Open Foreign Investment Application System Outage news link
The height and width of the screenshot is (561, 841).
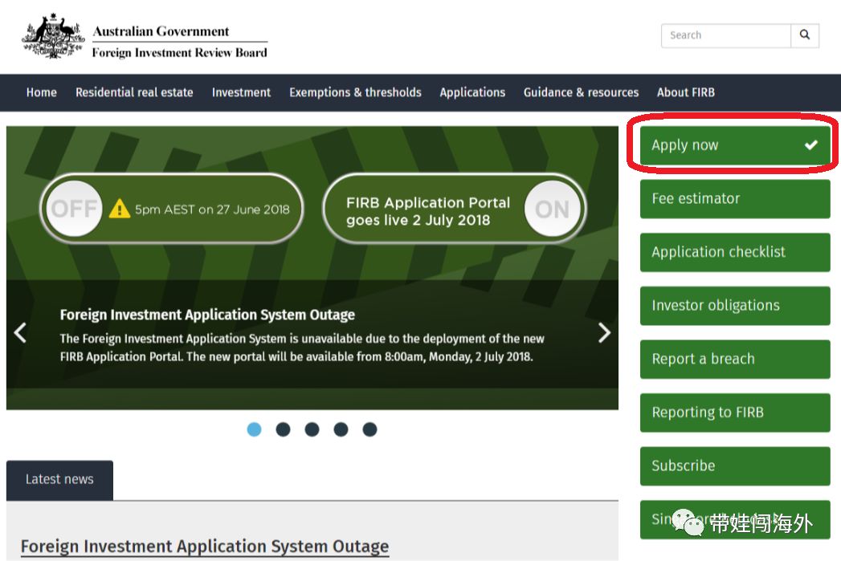[x=204, y=547]
